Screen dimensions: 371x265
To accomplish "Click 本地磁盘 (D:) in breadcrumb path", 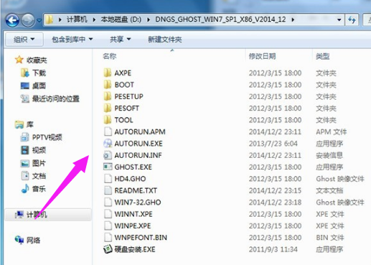I will pyautogui.click(x=121, y=19).
